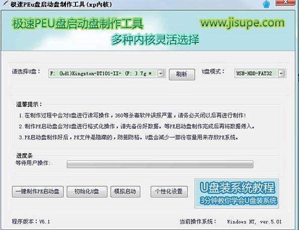Visit www.jisupe.com link in header

coord(243,23)
